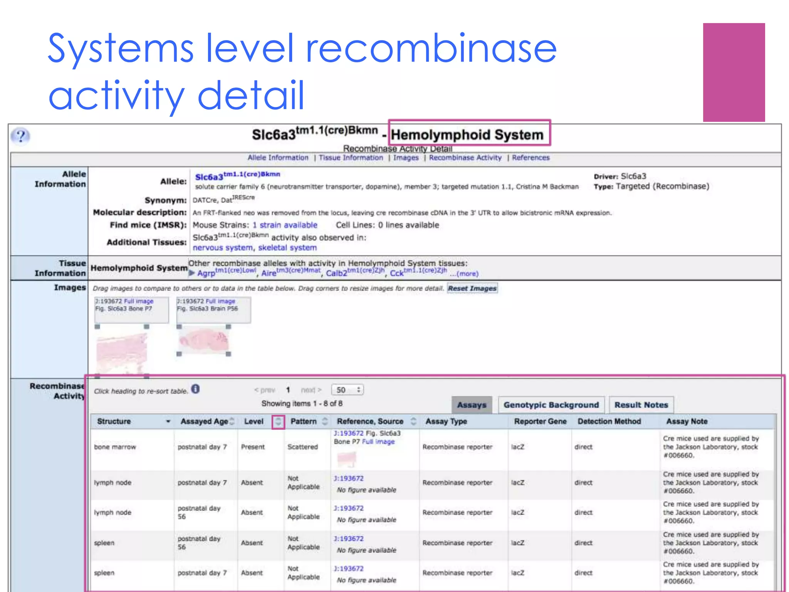Switch to the Result Notes tab
The image size is (789, 592).
(641, 405)
